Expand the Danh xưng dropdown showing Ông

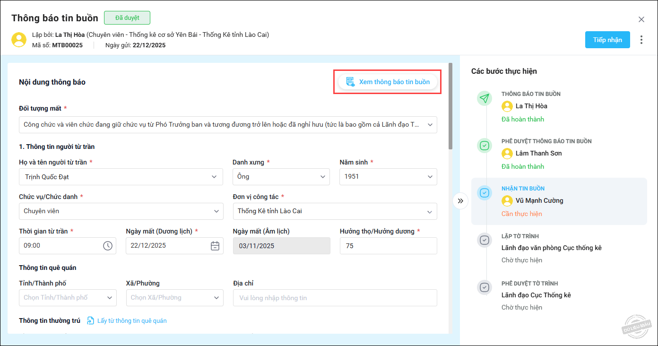click(281, 177)
